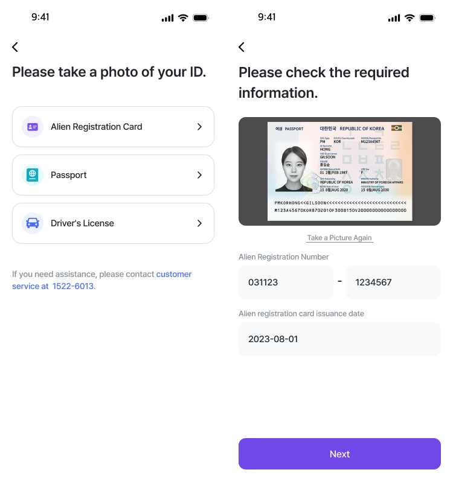
Task: Tap the Take a Picture Again link
Action: (339, 238)
